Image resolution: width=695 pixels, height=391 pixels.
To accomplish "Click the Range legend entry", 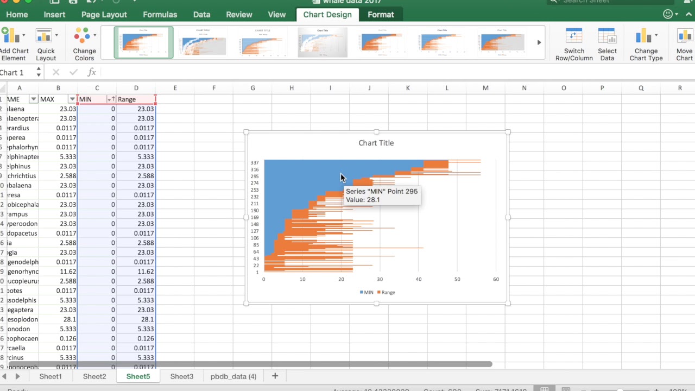I will 386,292.
